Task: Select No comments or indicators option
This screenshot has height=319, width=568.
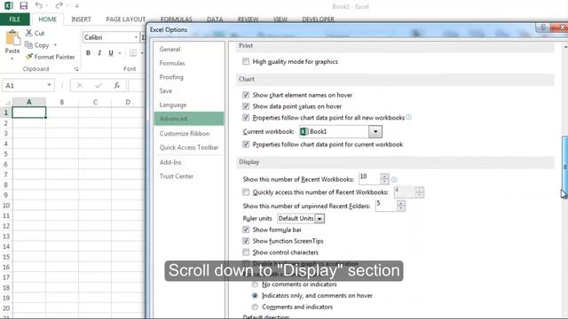Action: click(255, 284)
